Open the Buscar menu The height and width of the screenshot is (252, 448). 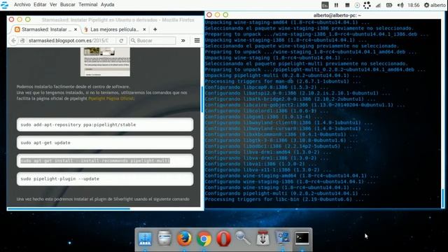pos(68,5)
